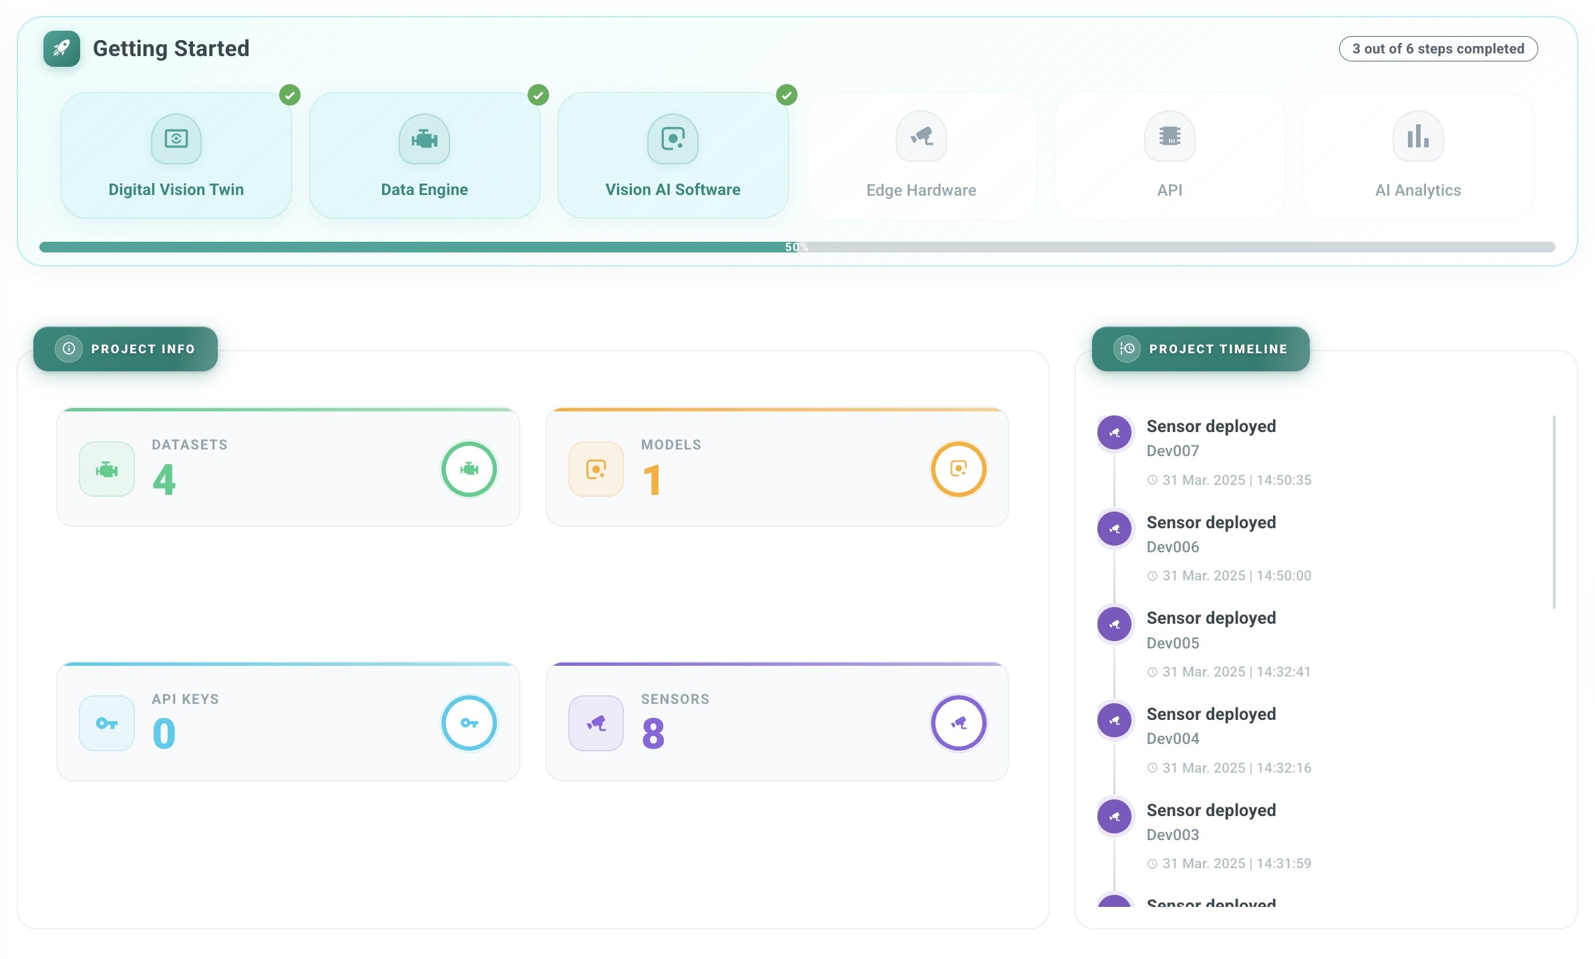
Task: Open the Vision AI Software step icon
Action: pos(673,139)
